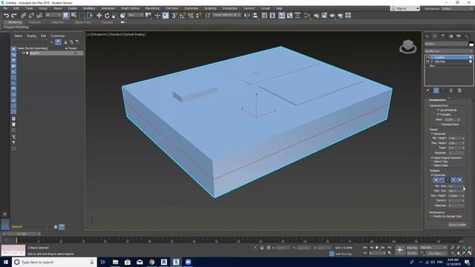
Task: Click Remove Modifier trash icon
Action: click(x=451, y=90)
